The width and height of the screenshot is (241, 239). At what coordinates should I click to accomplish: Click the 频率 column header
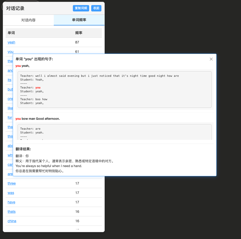click(x=79, y=33)
